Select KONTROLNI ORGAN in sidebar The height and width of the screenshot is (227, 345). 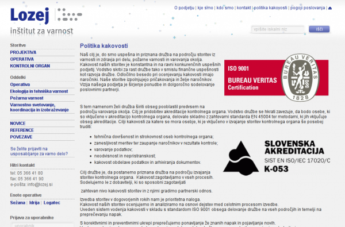[30, 66]
